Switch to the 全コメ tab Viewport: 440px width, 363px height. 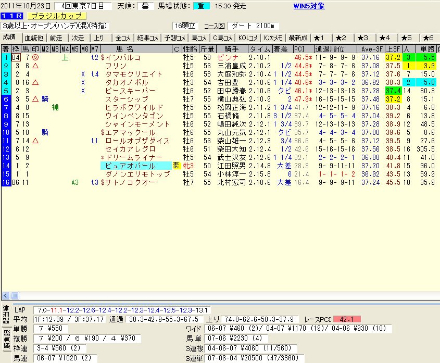(123, 38)
